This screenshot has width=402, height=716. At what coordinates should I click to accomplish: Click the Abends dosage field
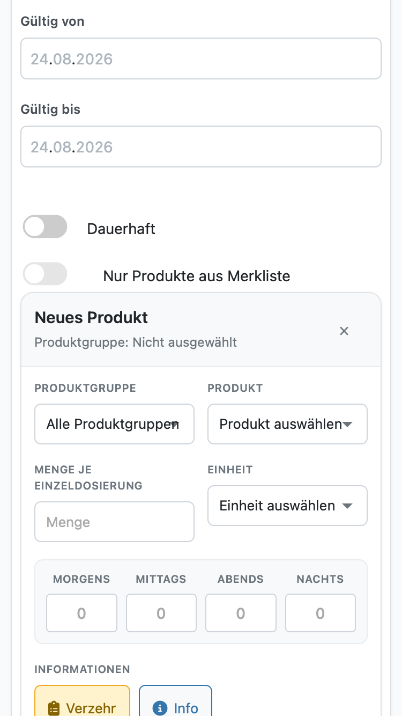[x=241, y=613]
